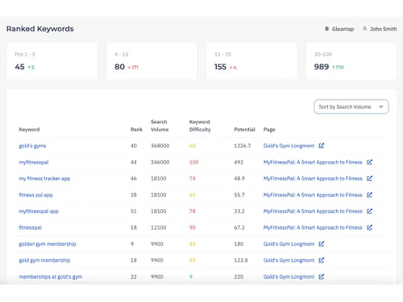The width and height of the screenshot is (403, 302).
Task: Click search volume value 368000
Action: pos(160,146)
